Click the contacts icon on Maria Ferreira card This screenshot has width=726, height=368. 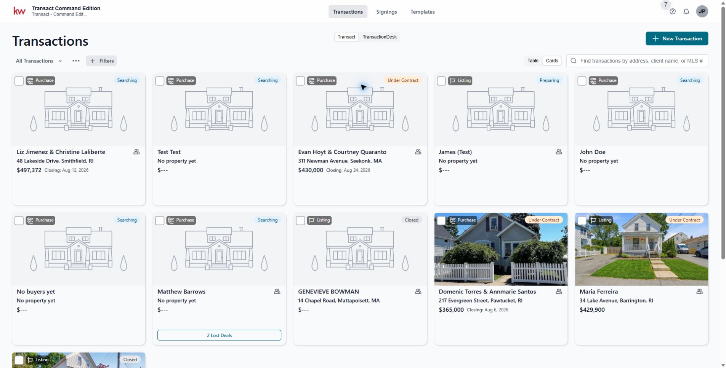coord(699,292)
